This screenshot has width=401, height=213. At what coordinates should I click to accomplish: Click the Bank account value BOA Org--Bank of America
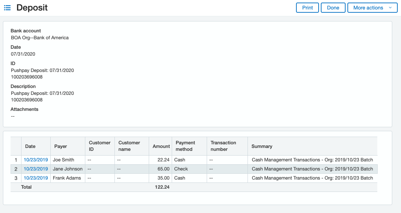point(39,37)
